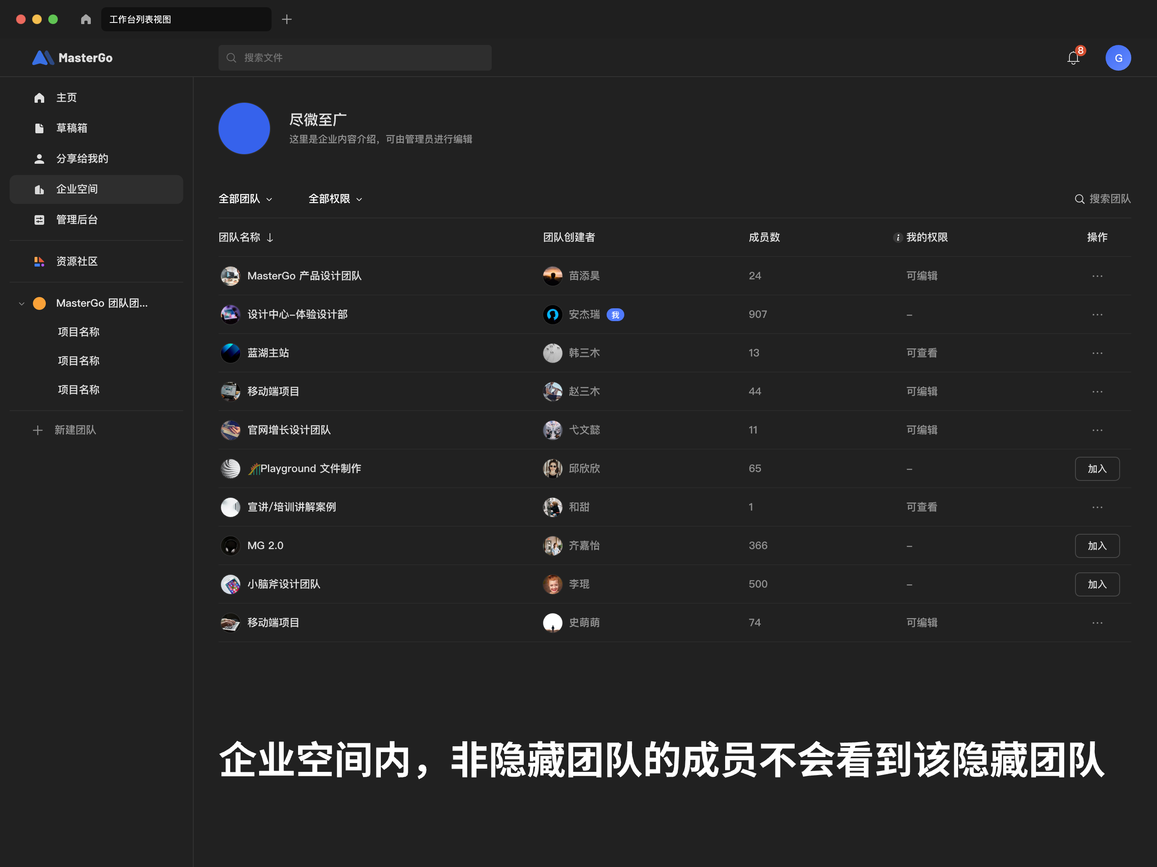Click the 新建团队 plus icon
The width and height of the screenshot is (1157, 867).
click(38, 430)
